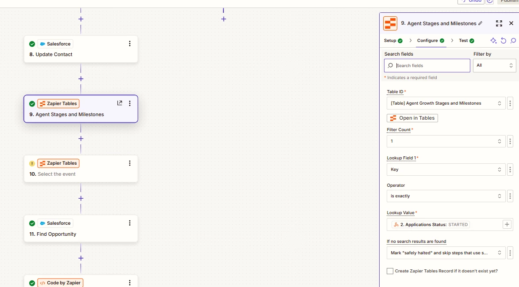This screenshot has width=519, height=287.
Task: Click Salesforce label on step 11
Action: [x=55, y=223]
